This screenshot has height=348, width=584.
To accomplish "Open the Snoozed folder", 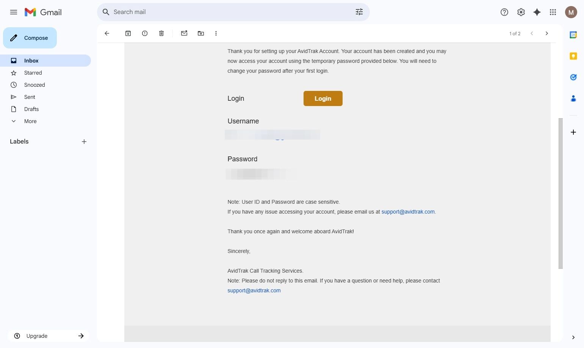I will click(x=45, y=85).
